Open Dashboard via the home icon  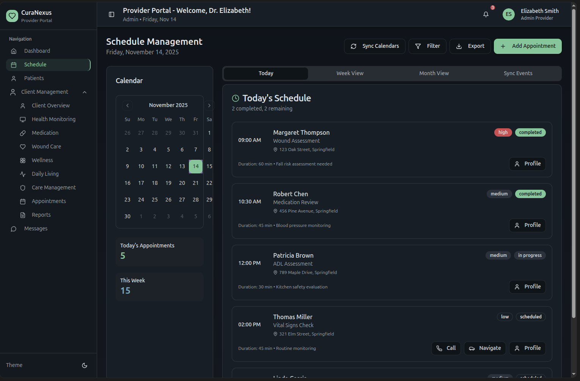[x=14, y=51]
